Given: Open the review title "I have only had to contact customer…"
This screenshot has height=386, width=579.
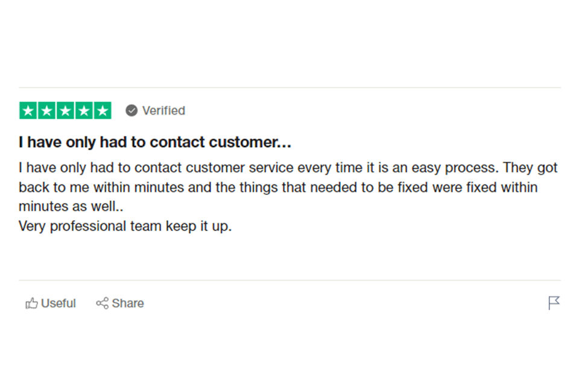Looking at the screenshot, I should 155,142.
